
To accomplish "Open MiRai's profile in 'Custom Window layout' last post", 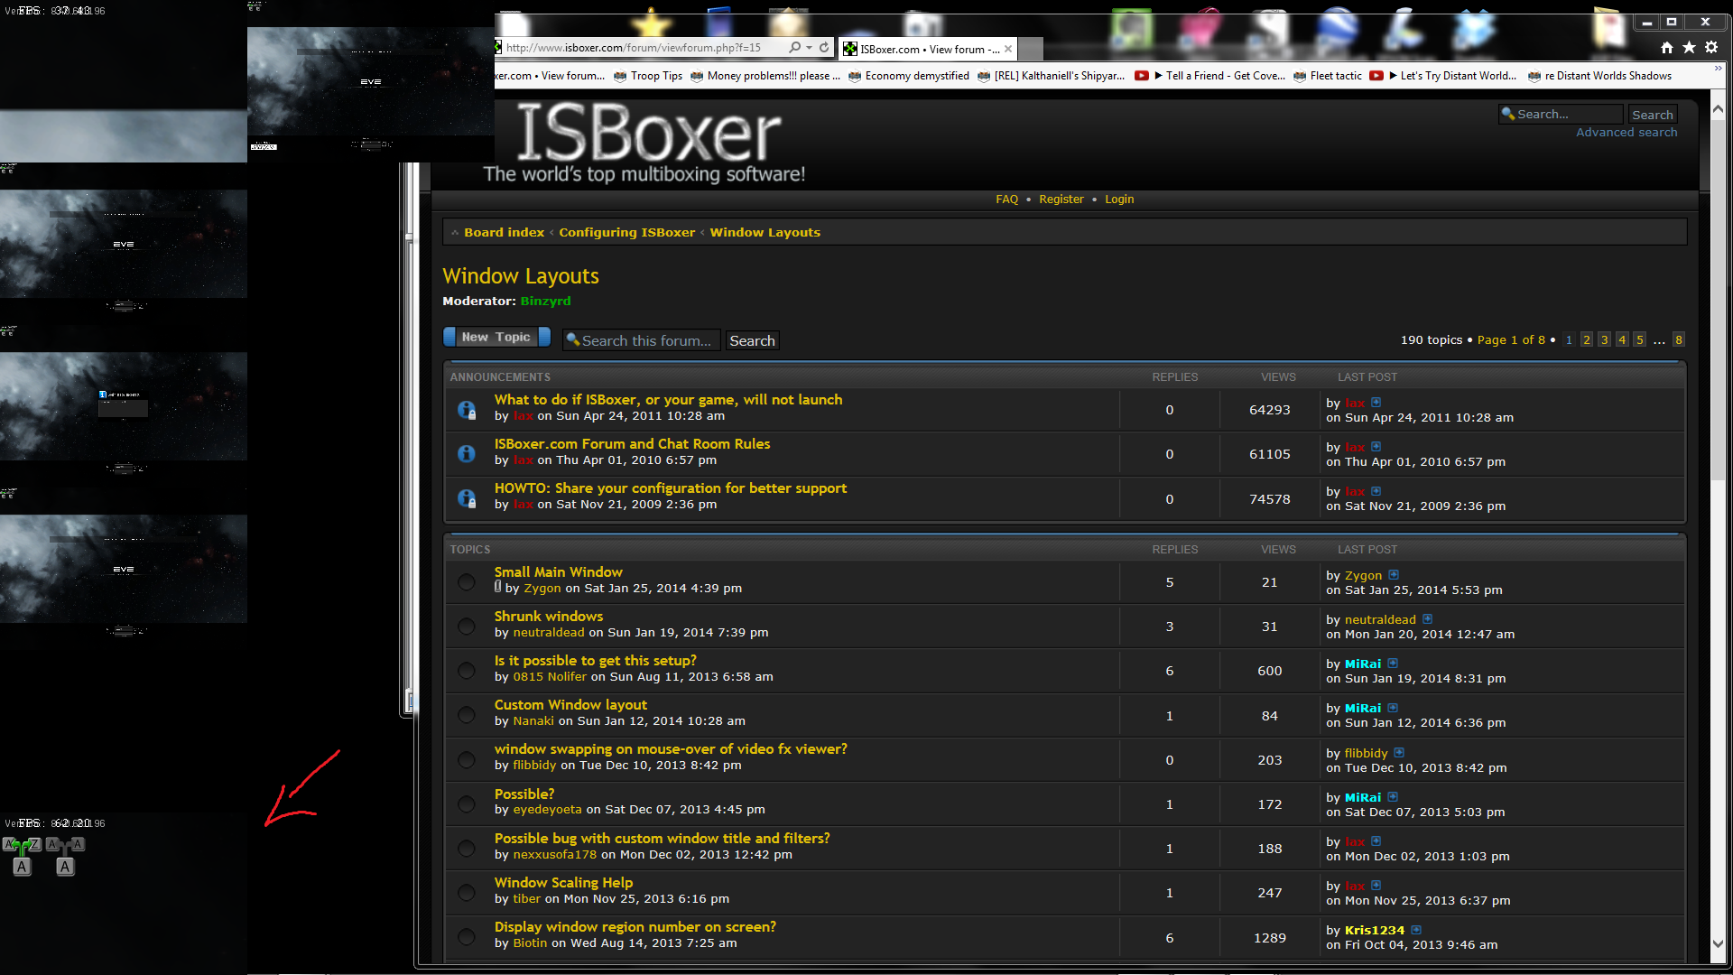I will [x=1362, y=709].
